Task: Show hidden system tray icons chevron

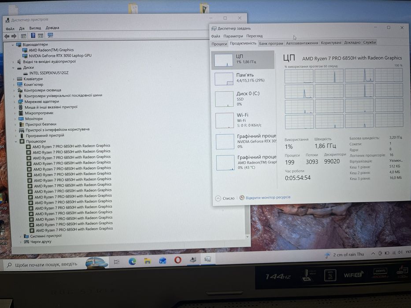Action: [373, 253]
